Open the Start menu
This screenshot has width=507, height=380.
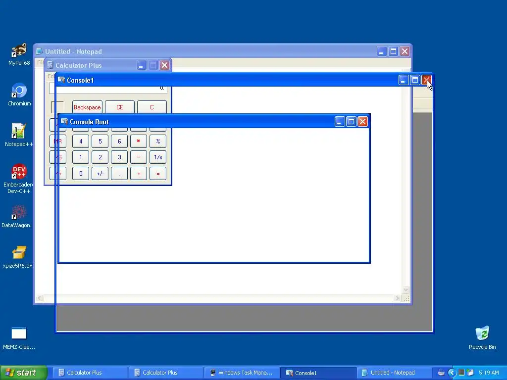click(24, 373)
